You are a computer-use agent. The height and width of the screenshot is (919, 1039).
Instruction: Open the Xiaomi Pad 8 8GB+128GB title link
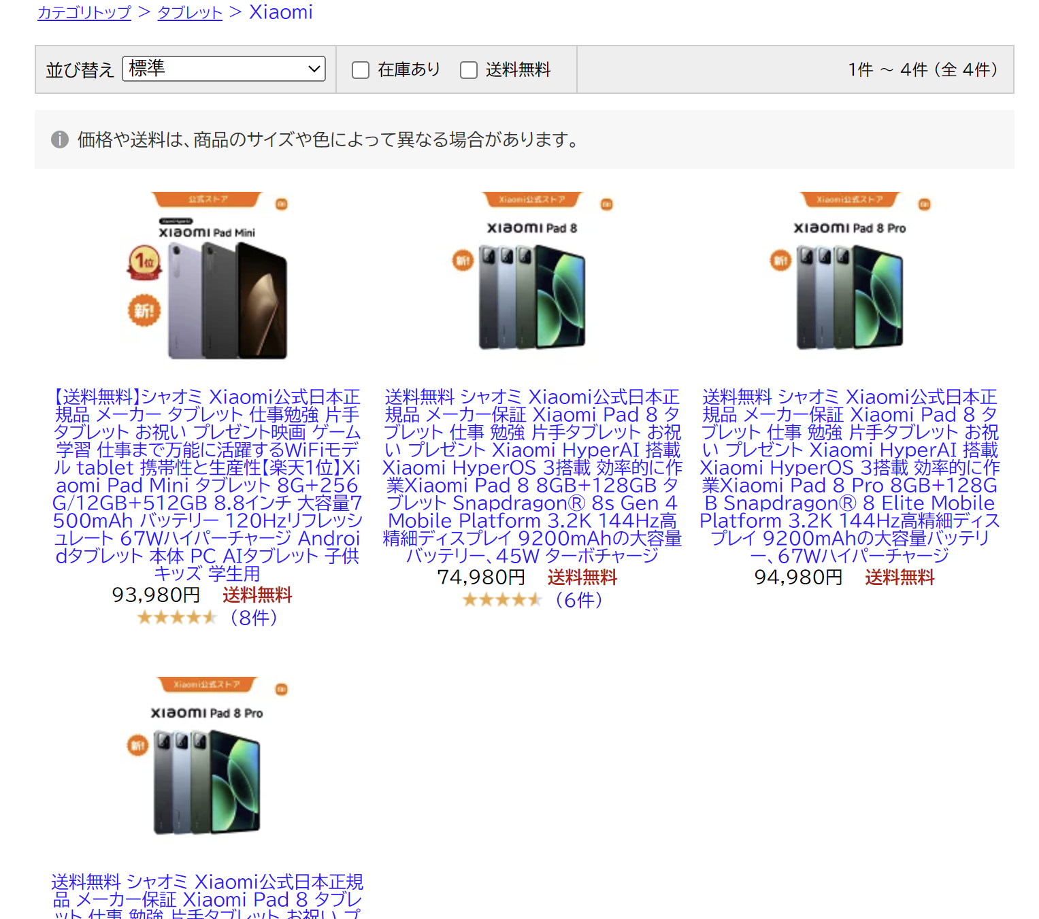coord(532,476)
